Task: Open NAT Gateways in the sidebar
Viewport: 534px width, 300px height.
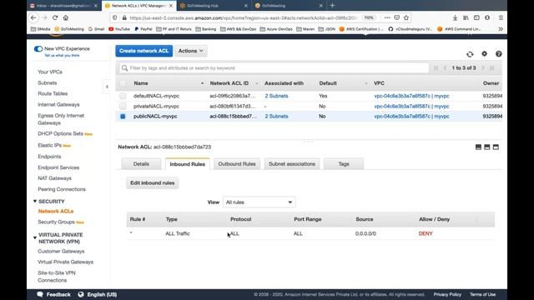Action: pyautogui.click(x=54, y=178)
